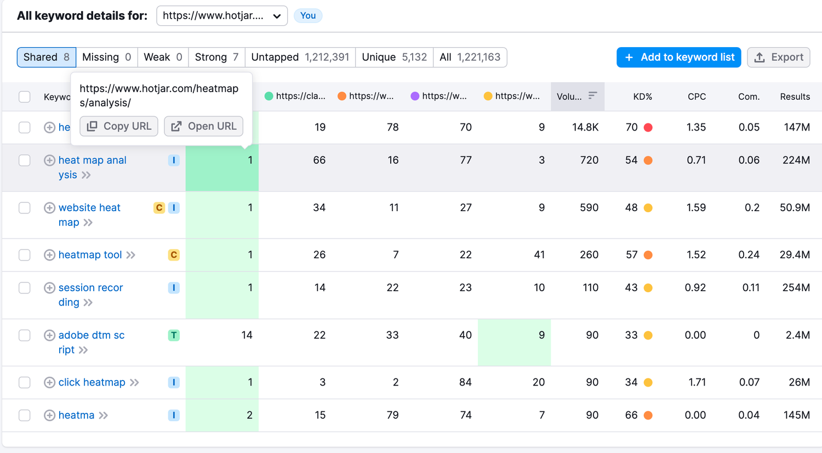Image resolution: width=822 pixels, height=453 pixels.
Task: Click Copy URL in the tooltip
Action: pos(119,126)
